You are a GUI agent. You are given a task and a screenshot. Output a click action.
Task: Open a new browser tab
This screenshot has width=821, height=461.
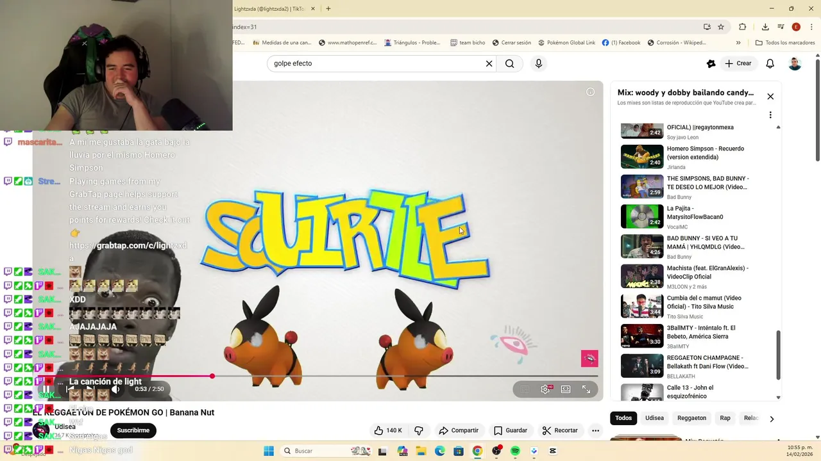click(x=328, y=9)
